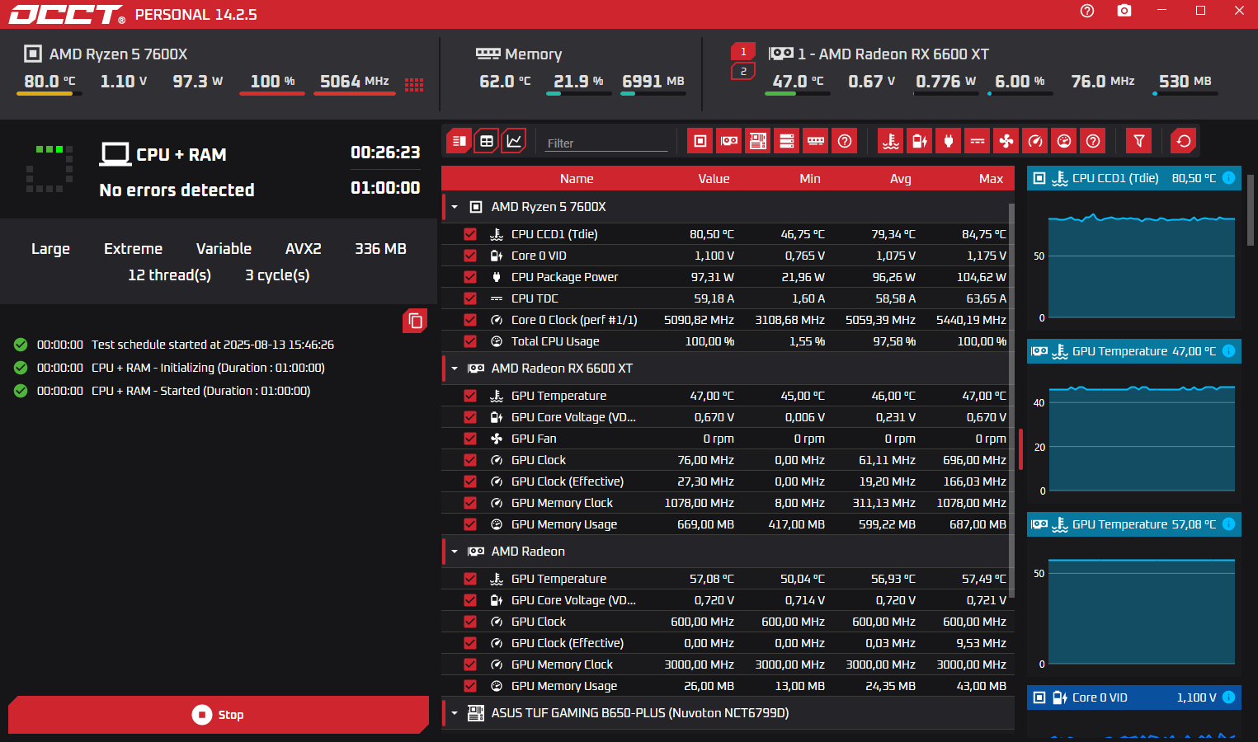This screenshot has width=1258, height=742.
Task: Select GPU 1 in the header selector
Action: tap(743, 52)
